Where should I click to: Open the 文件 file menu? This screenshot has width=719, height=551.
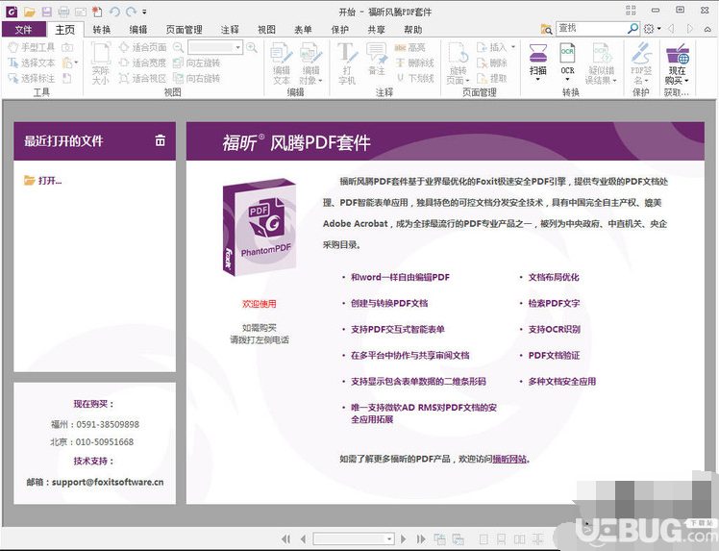point(23,30)
